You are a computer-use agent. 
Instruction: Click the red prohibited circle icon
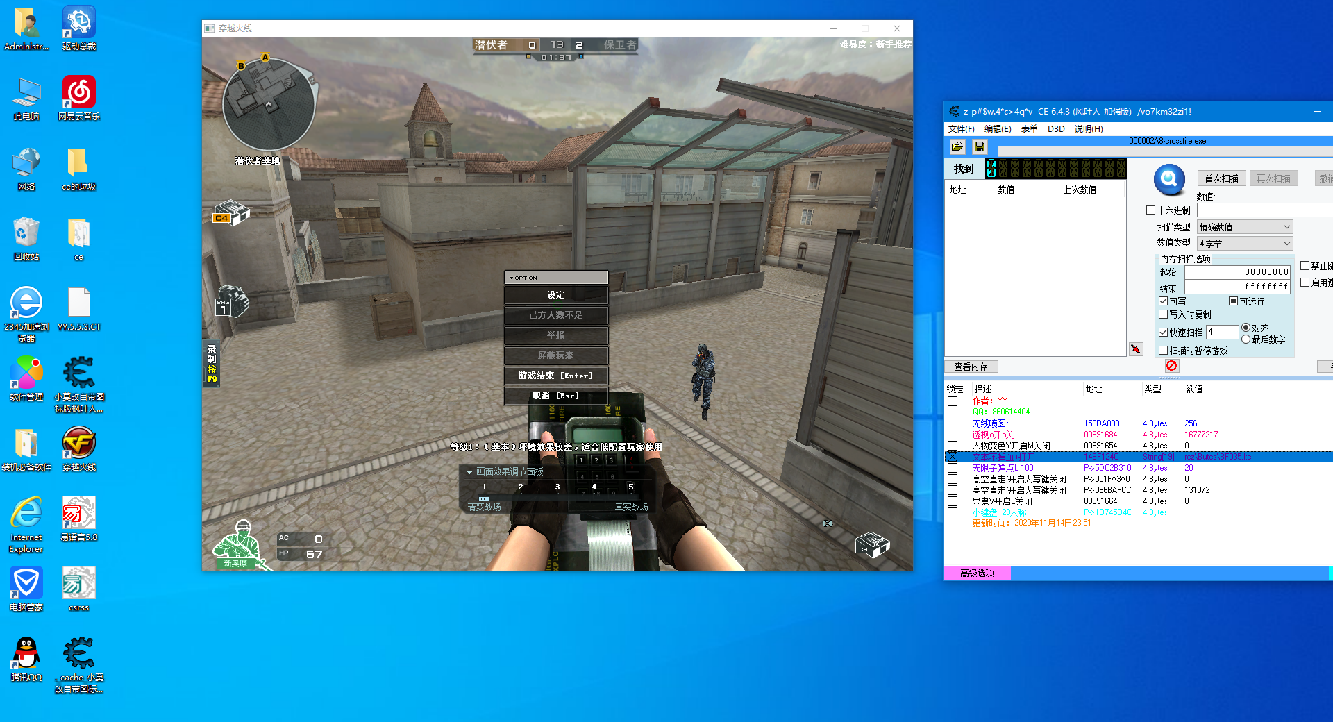coord(1172,366)
